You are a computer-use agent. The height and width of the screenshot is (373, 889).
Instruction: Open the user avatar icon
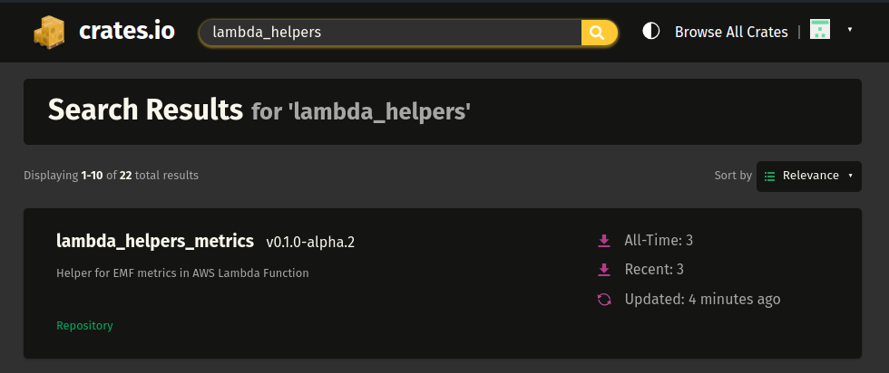(820, 30)
